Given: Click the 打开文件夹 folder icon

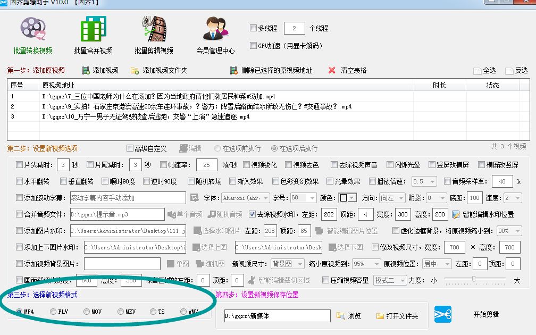Looking at the screenshot, I should [380, 316].
